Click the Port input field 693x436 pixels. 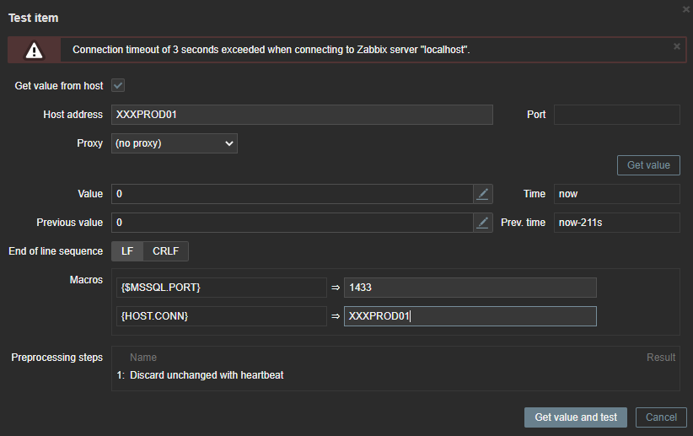[616, 115]
